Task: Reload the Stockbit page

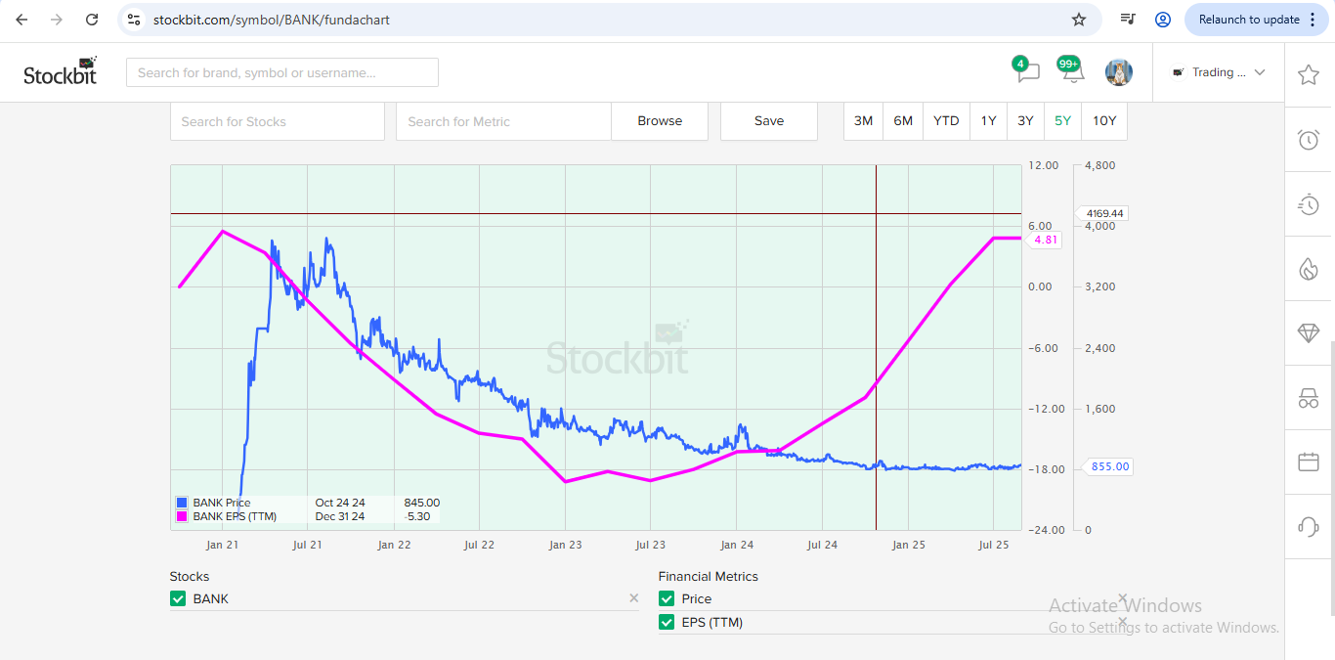Action: tap(92, 20)
